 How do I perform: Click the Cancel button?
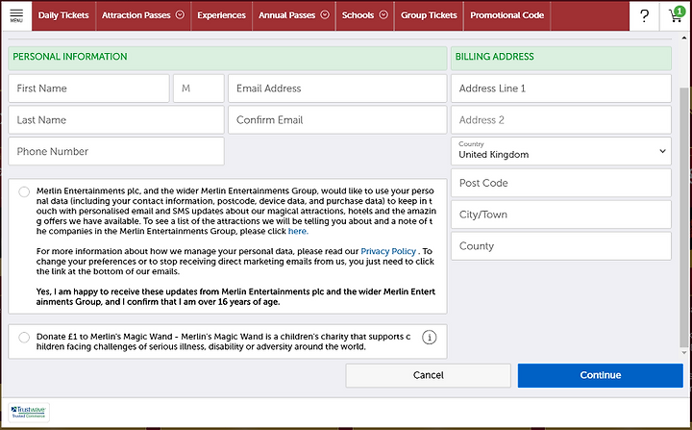(x=428, y=375)
